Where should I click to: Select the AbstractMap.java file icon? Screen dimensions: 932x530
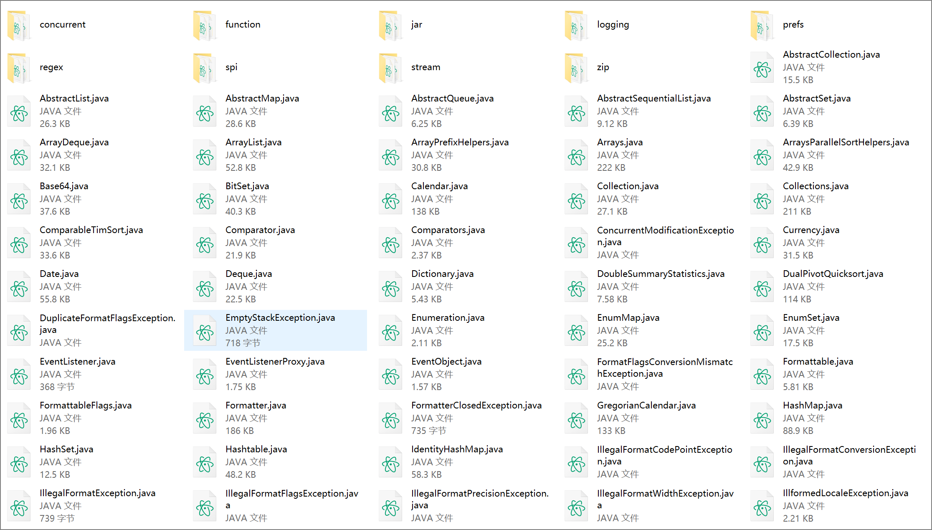coord(205,111)
